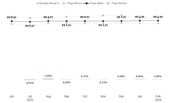170x103 pixels.
Task: Click the black Preço Médio point for Jul
Action: pos(30,22)
